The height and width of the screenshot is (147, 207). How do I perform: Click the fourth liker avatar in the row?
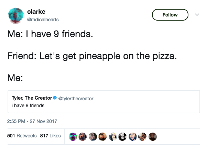[x=102, y=136]
